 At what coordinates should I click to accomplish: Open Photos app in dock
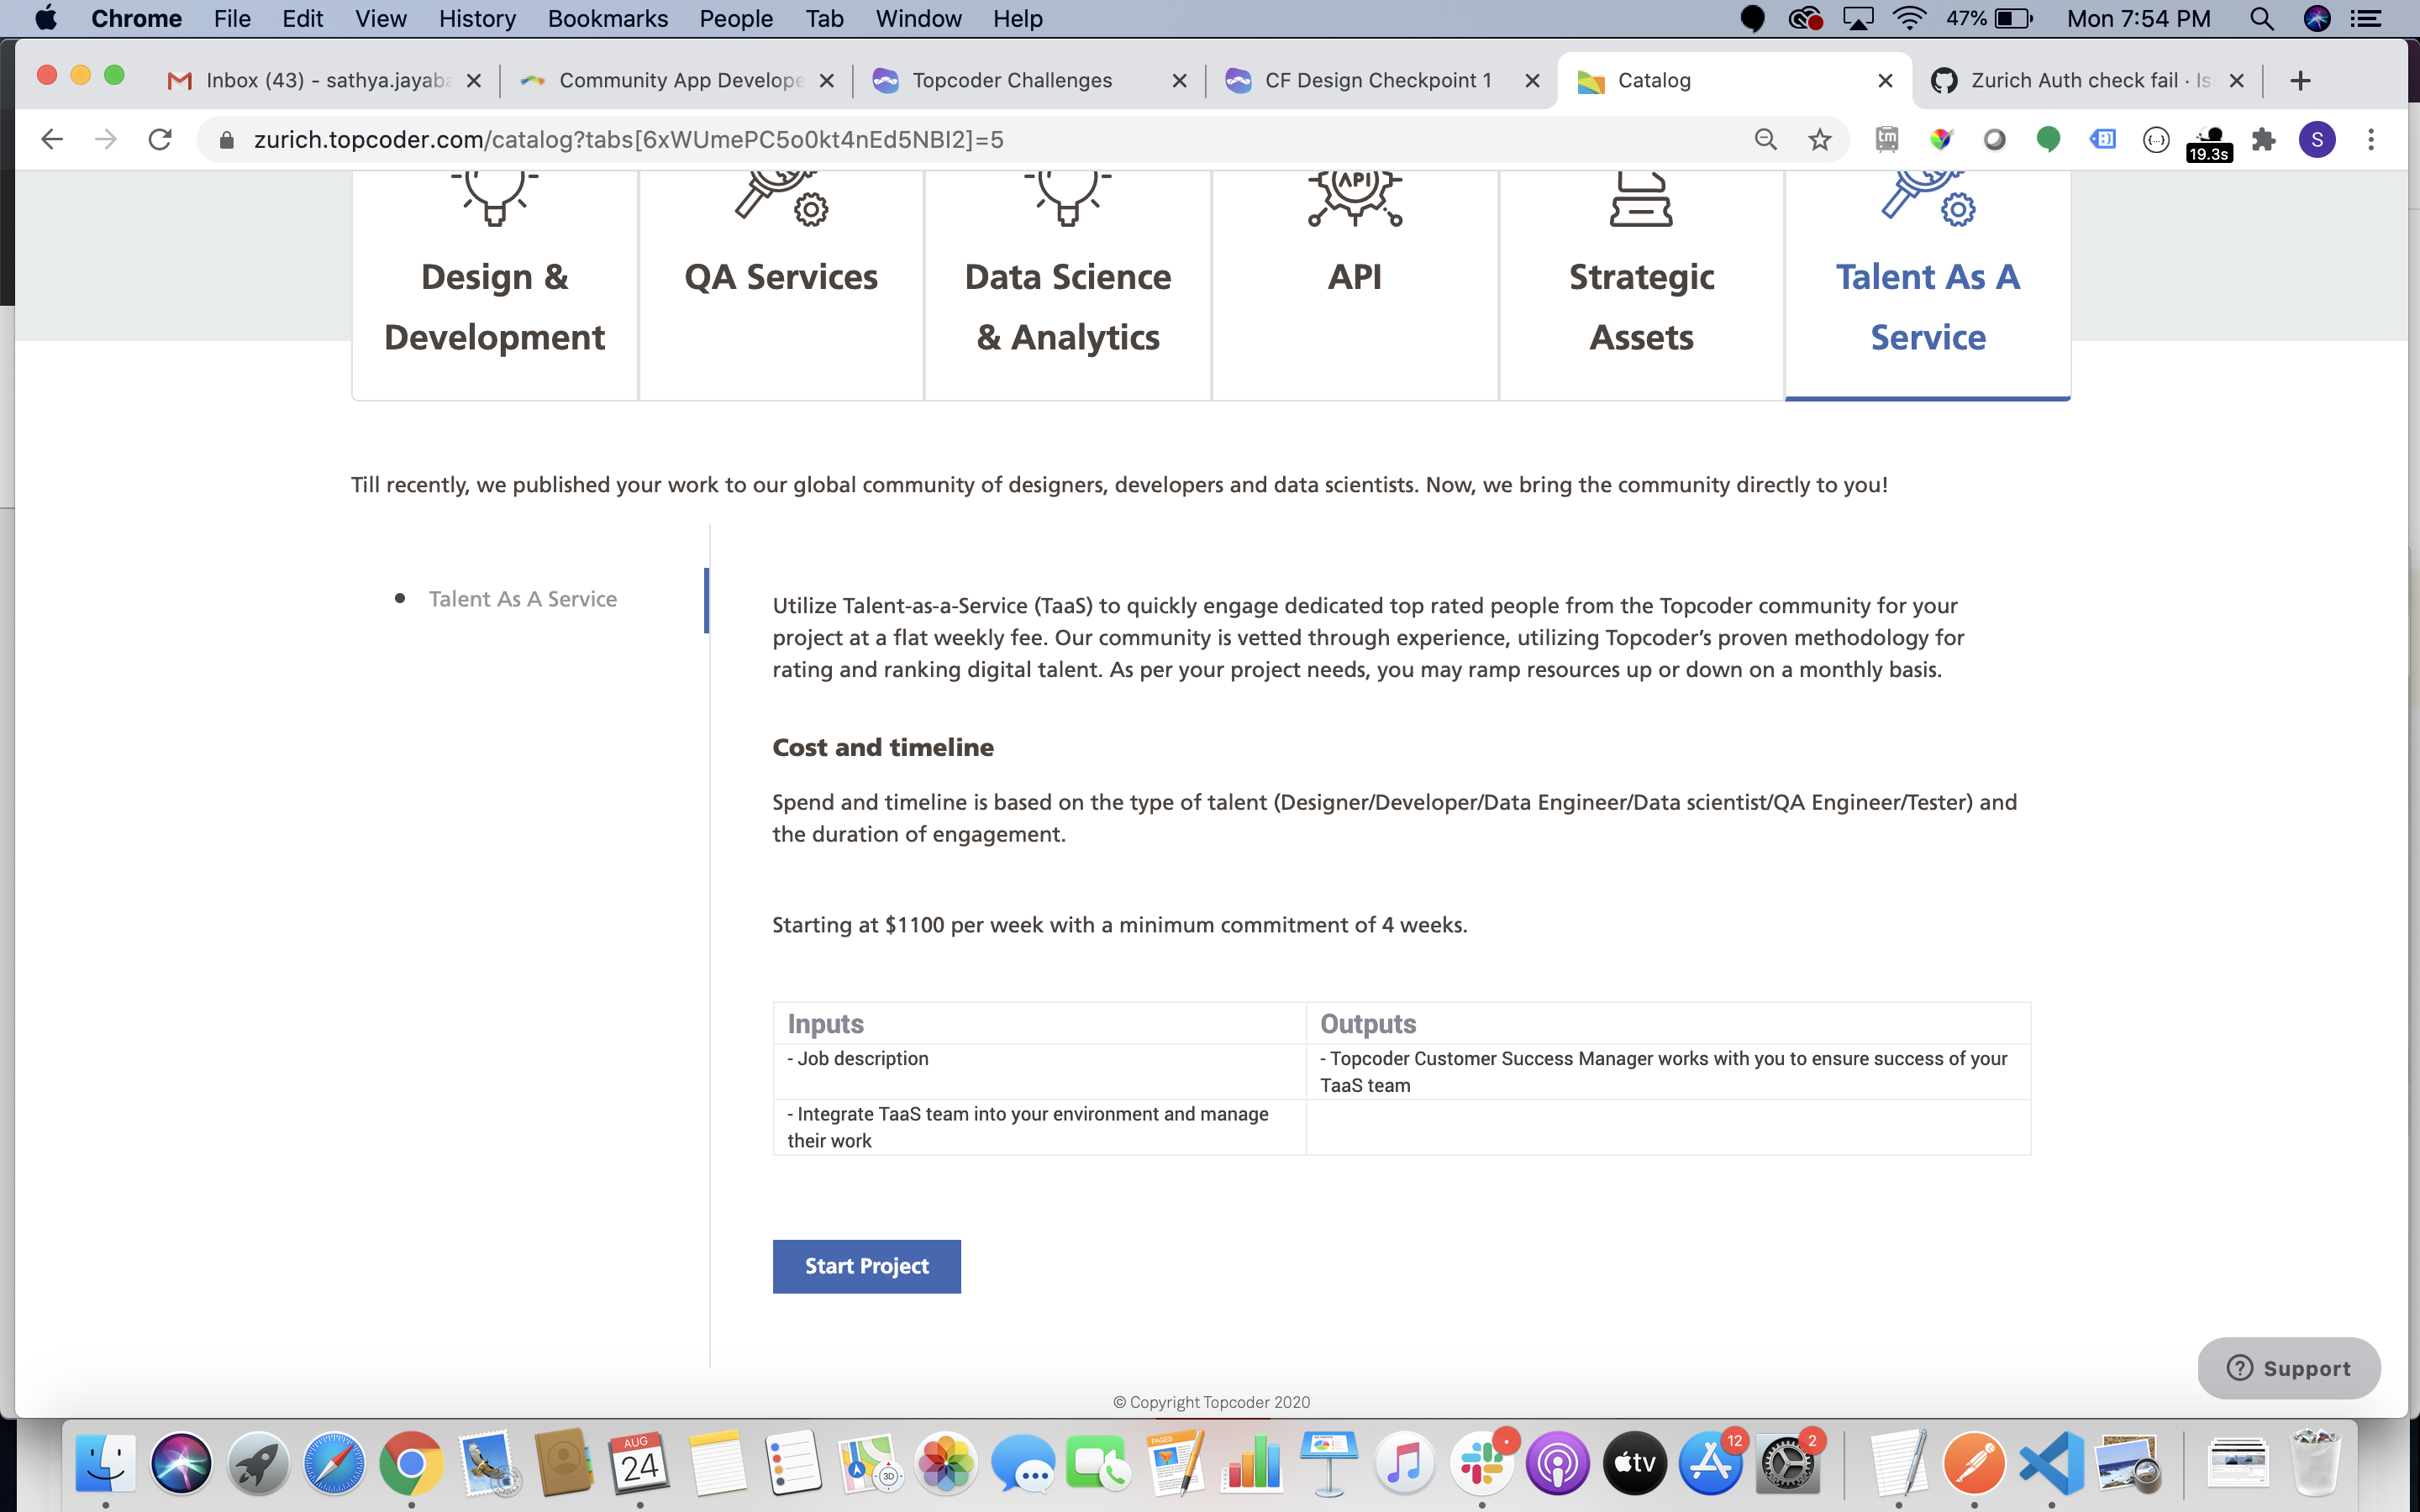pos(946,1464)
